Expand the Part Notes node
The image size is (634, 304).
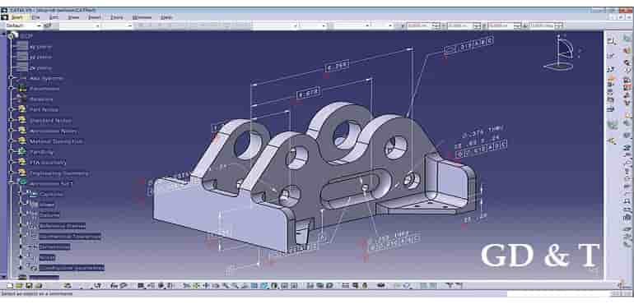pyautogui.click(x=12, y=109)
